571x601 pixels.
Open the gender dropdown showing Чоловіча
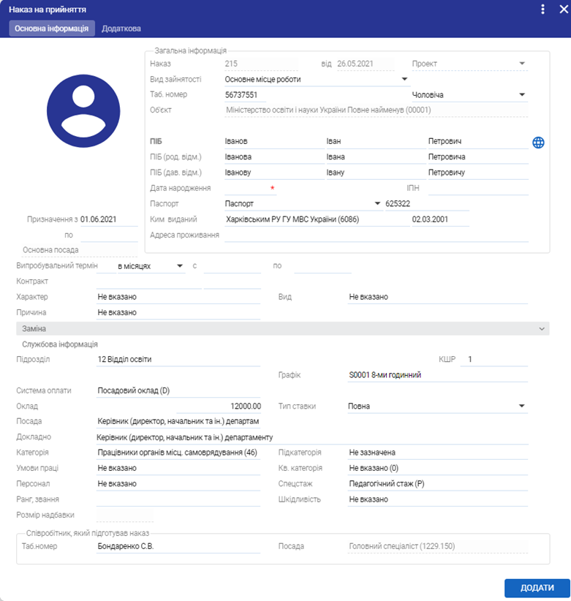[522, 94]
